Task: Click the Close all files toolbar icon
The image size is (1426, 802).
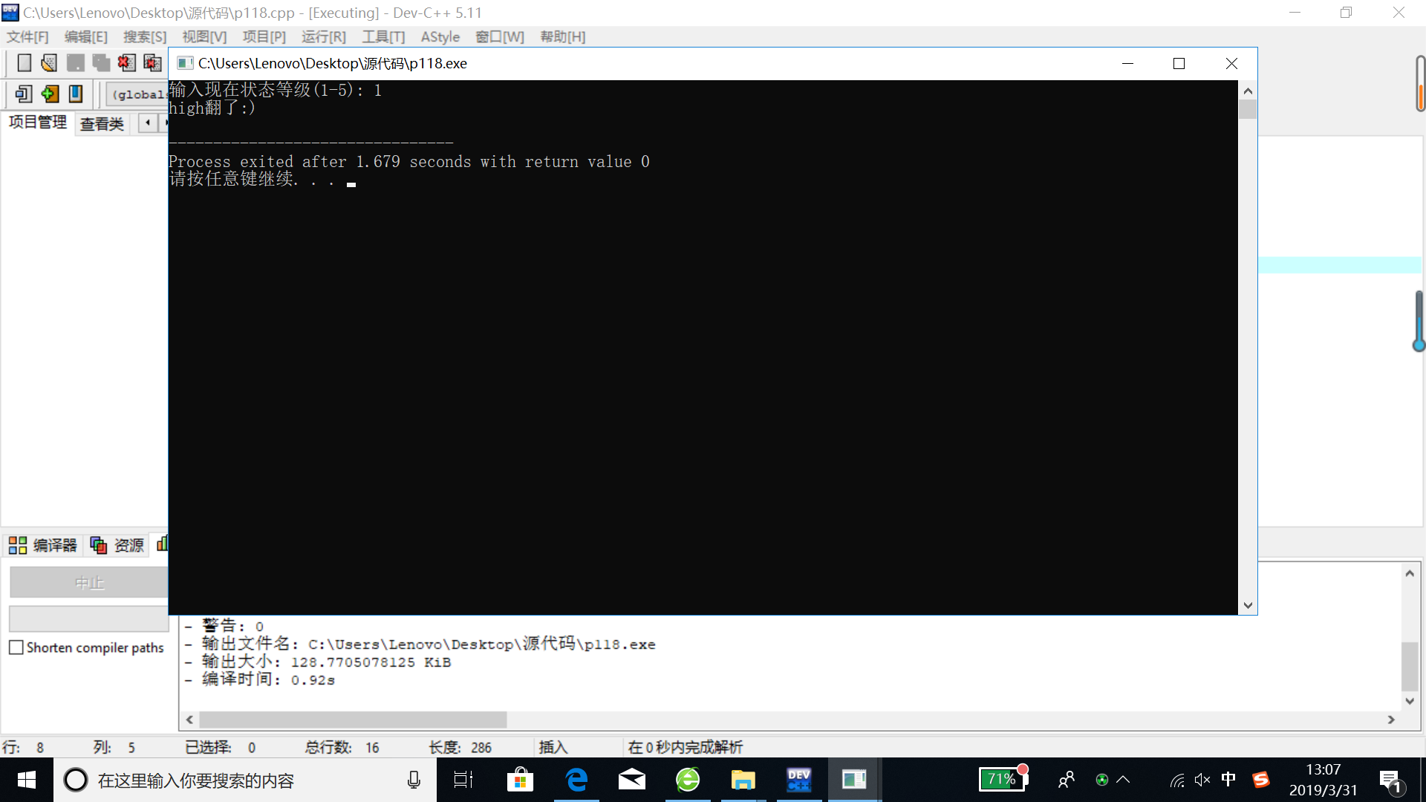Action: [152, 63]
